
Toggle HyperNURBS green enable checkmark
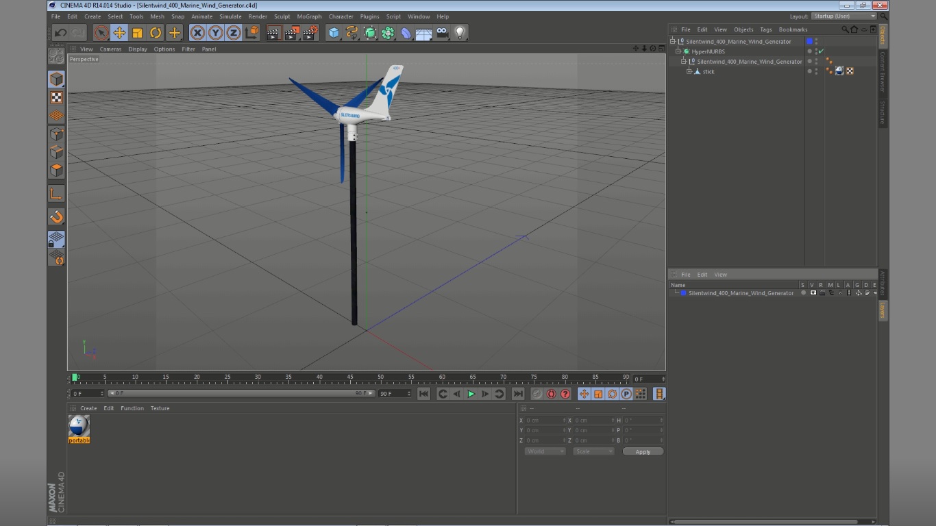[x=821, y=51]
